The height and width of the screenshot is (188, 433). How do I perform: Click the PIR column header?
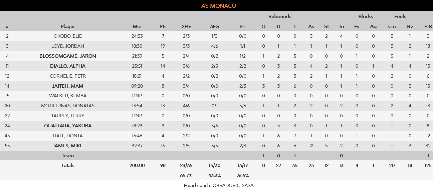coord(428,26)
